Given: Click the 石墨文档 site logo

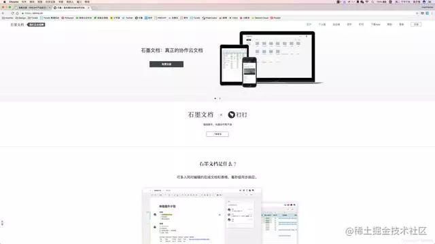Looking at the screenshot, I should [17, 24].
